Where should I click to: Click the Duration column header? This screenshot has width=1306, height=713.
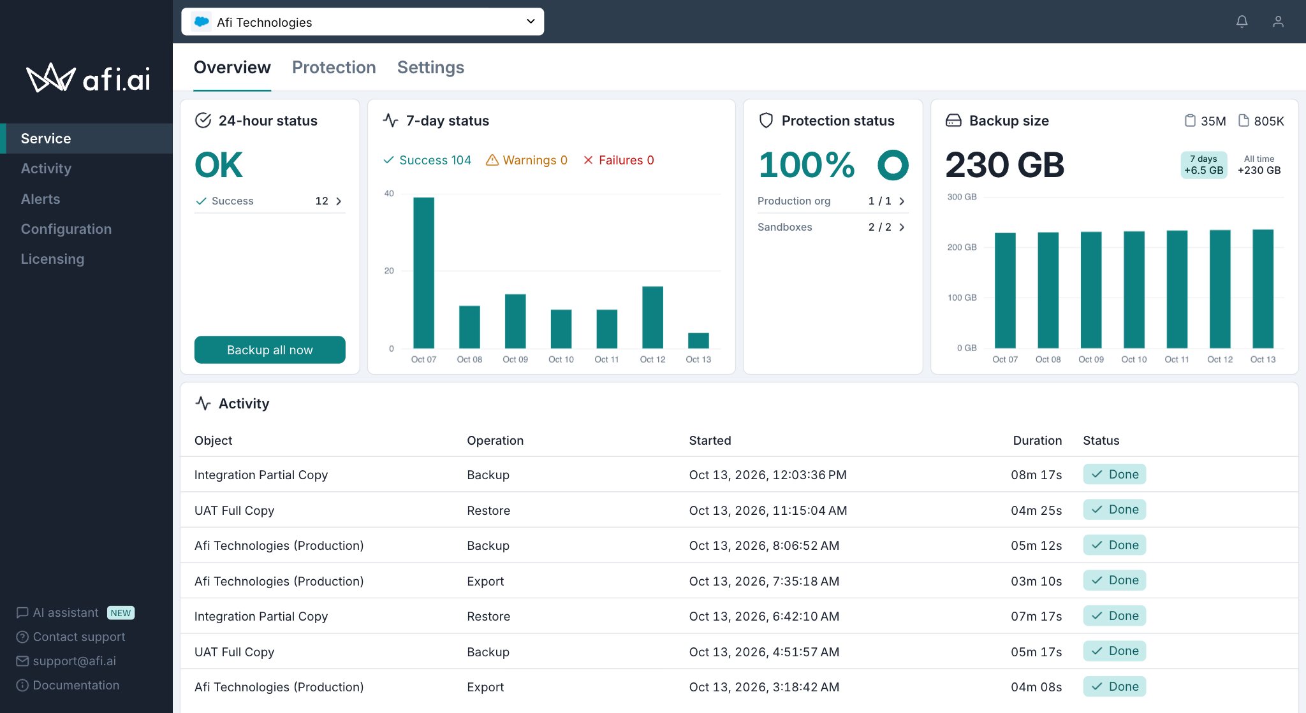(x=1038, y=440)
